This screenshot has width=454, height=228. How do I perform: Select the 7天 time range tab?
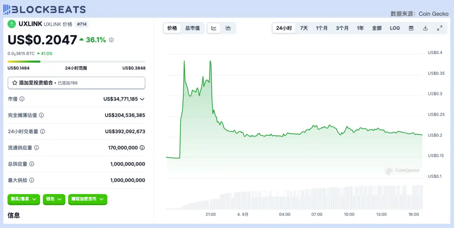pos(304,28)
